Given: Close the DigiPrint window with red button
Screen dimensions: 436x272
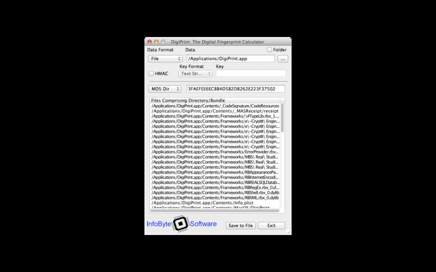Looking at the screenshot, I should (149, 42).
